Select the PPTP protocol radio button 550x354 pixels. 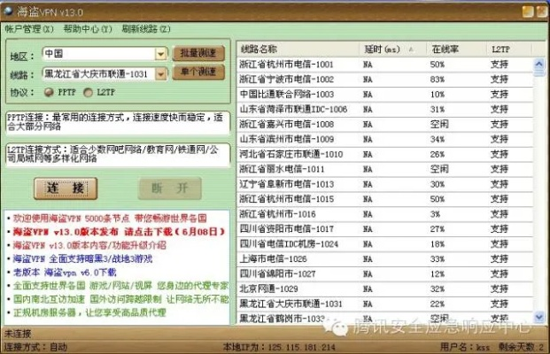coord(50,91)
